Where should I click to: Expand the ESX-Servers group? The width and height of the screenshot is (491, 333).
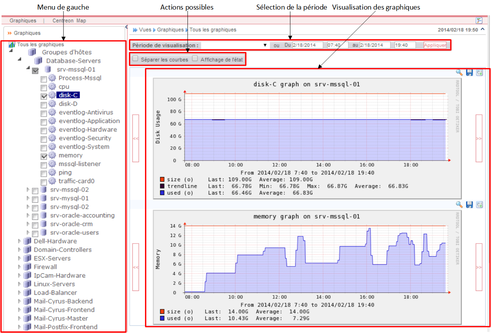[20, 258]
